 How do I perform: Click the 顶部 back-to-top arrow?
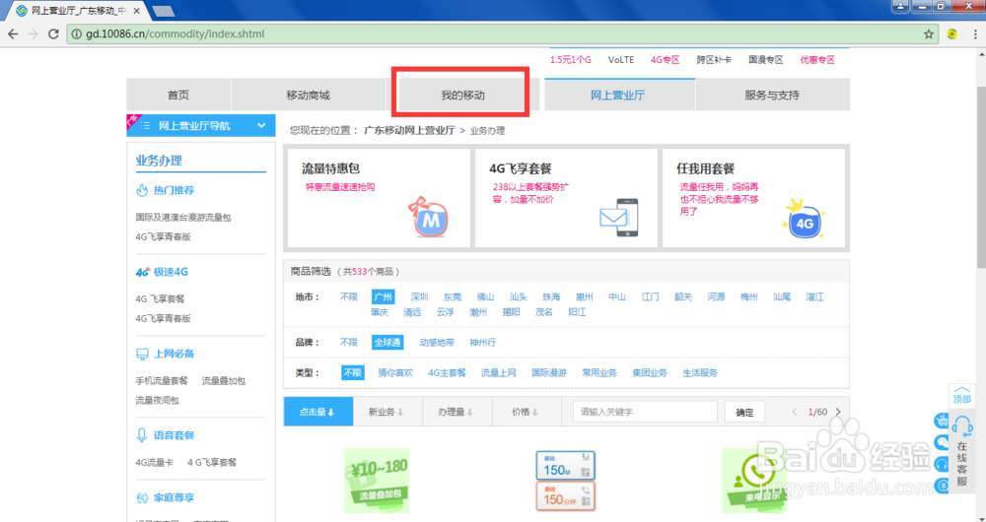tap(962, 395)
